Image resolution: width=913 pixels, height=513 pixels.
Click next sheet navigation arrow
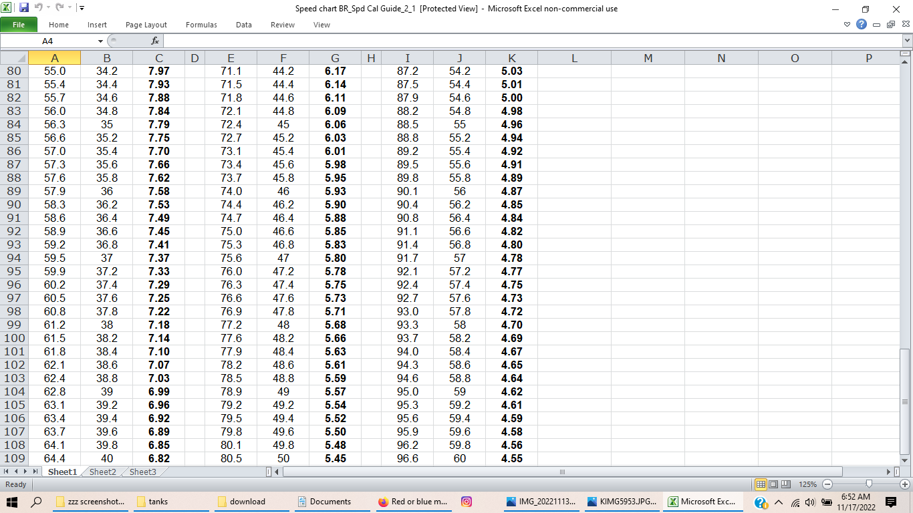(26, 472)
